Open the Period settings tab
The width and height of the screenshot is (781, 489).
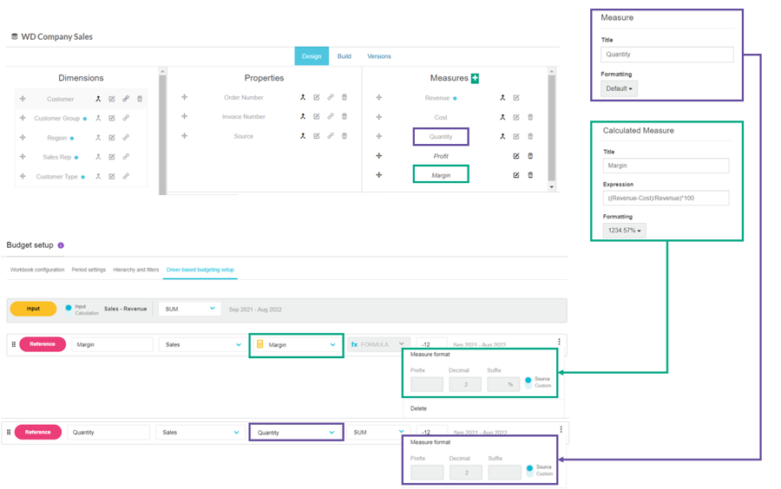89,270
